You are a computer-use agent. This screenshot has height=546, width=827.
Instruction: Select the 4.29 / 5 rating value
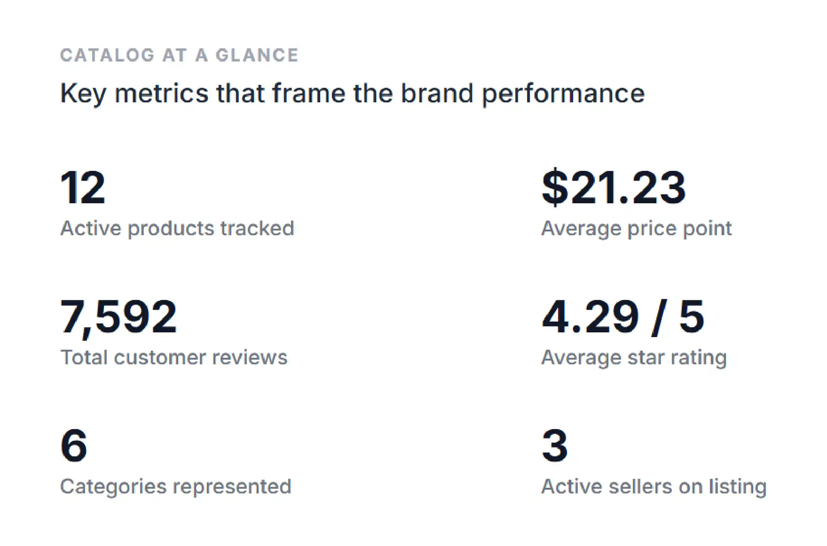point(623,317)
